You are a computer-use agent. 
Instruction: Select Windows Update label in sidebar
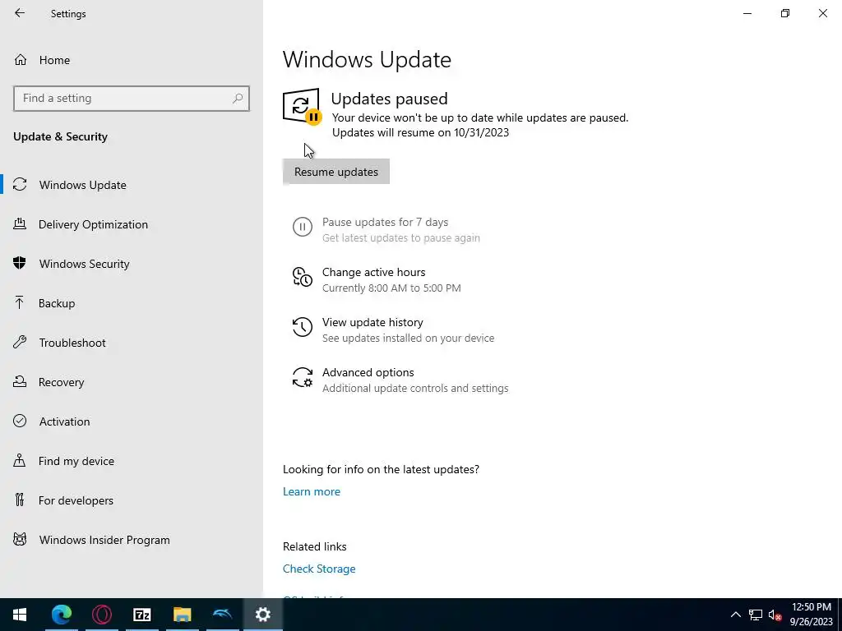83,185
